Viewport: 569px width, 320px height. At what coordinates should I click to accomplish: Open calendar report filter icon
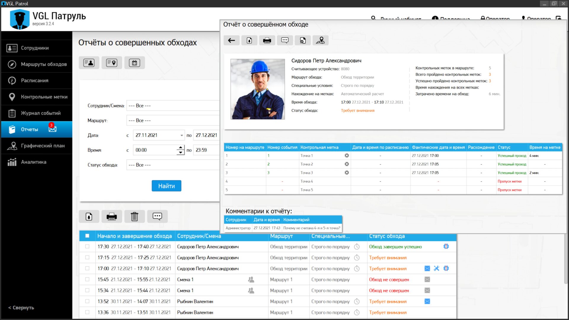click(135, 63)
